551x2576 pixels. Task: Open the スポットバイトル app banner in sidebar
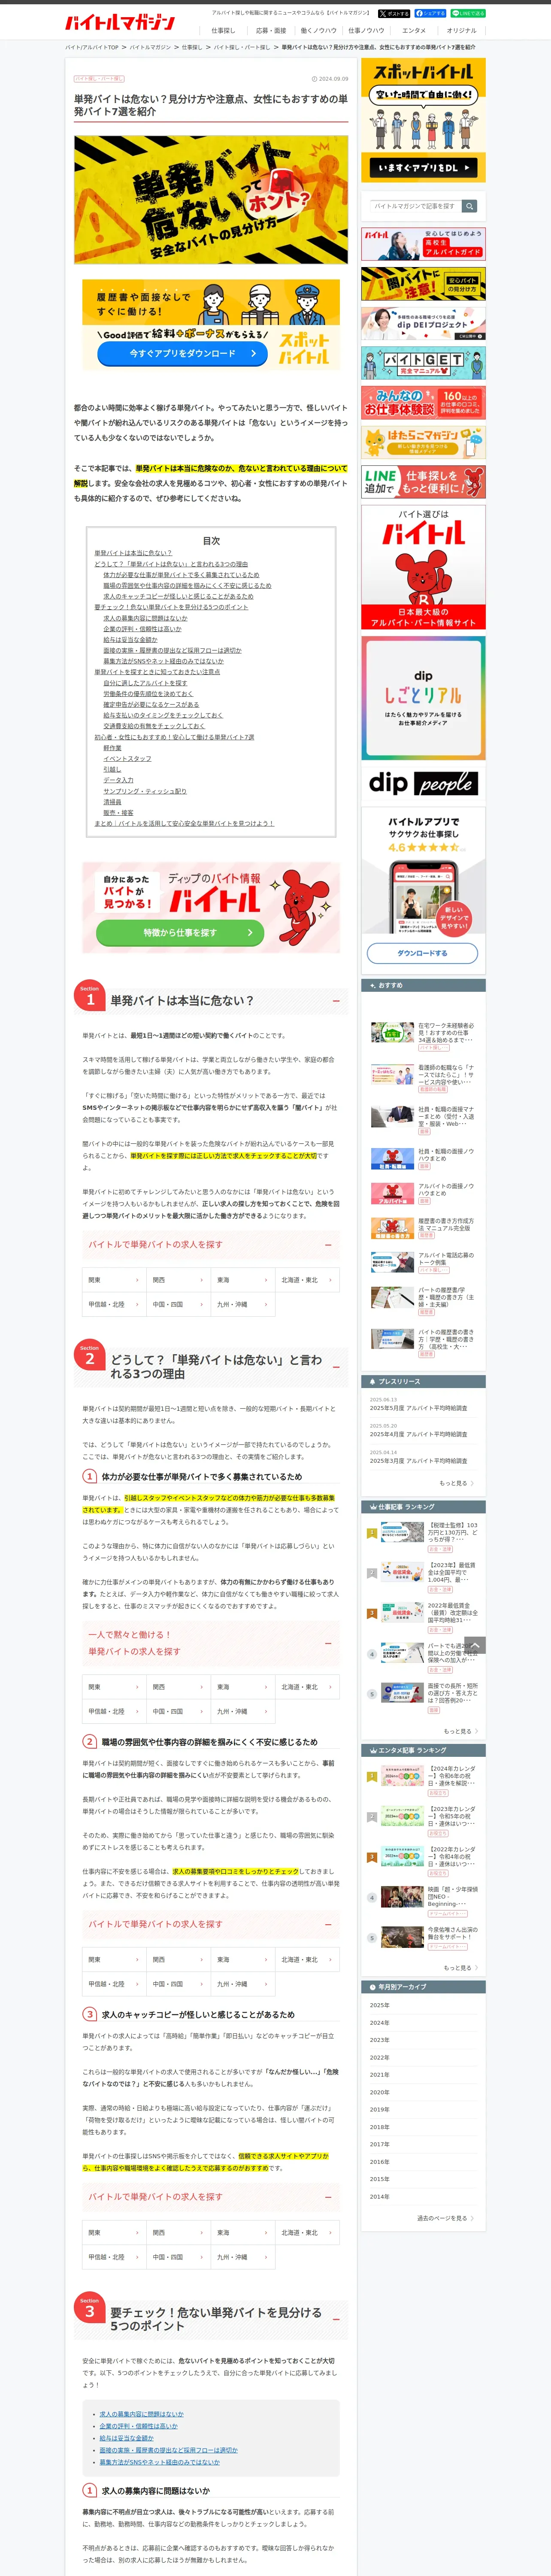click(423, 120)
